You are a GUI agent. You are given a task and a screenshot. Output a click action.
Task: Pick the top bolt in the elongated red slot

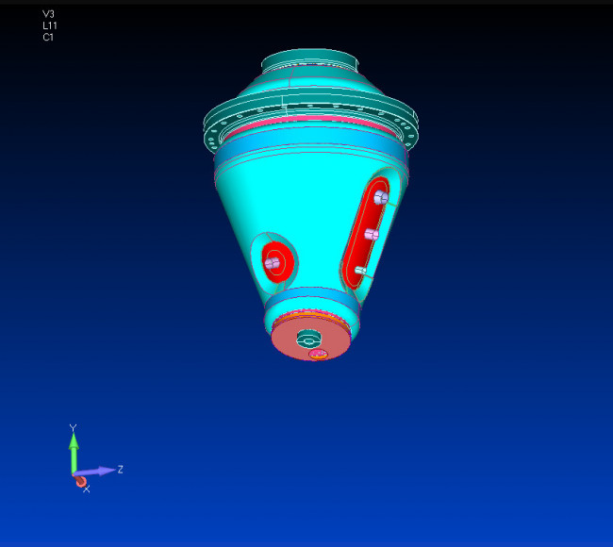(380, 197)
